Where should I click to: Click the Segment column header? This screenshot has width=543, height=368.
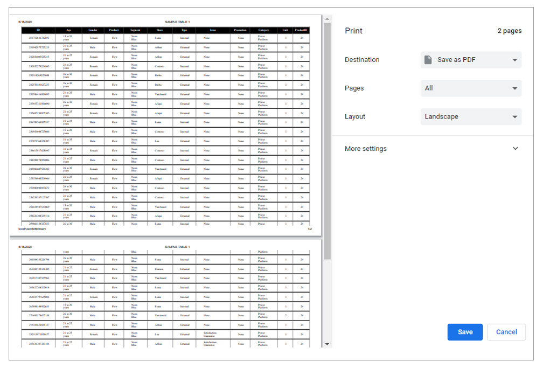[x=135, y=30]
